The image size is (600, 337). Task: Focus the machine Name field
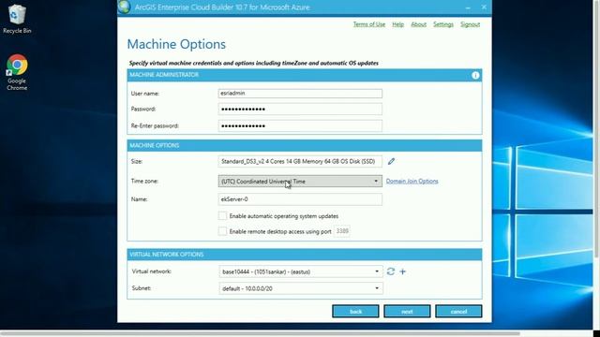pyautogui.click(x=300, y=199)
